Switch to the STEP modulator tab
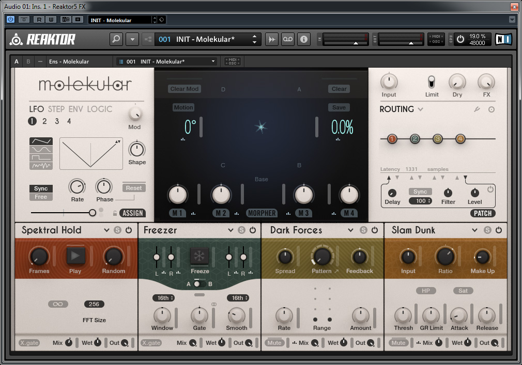 (x=57, y=109)
